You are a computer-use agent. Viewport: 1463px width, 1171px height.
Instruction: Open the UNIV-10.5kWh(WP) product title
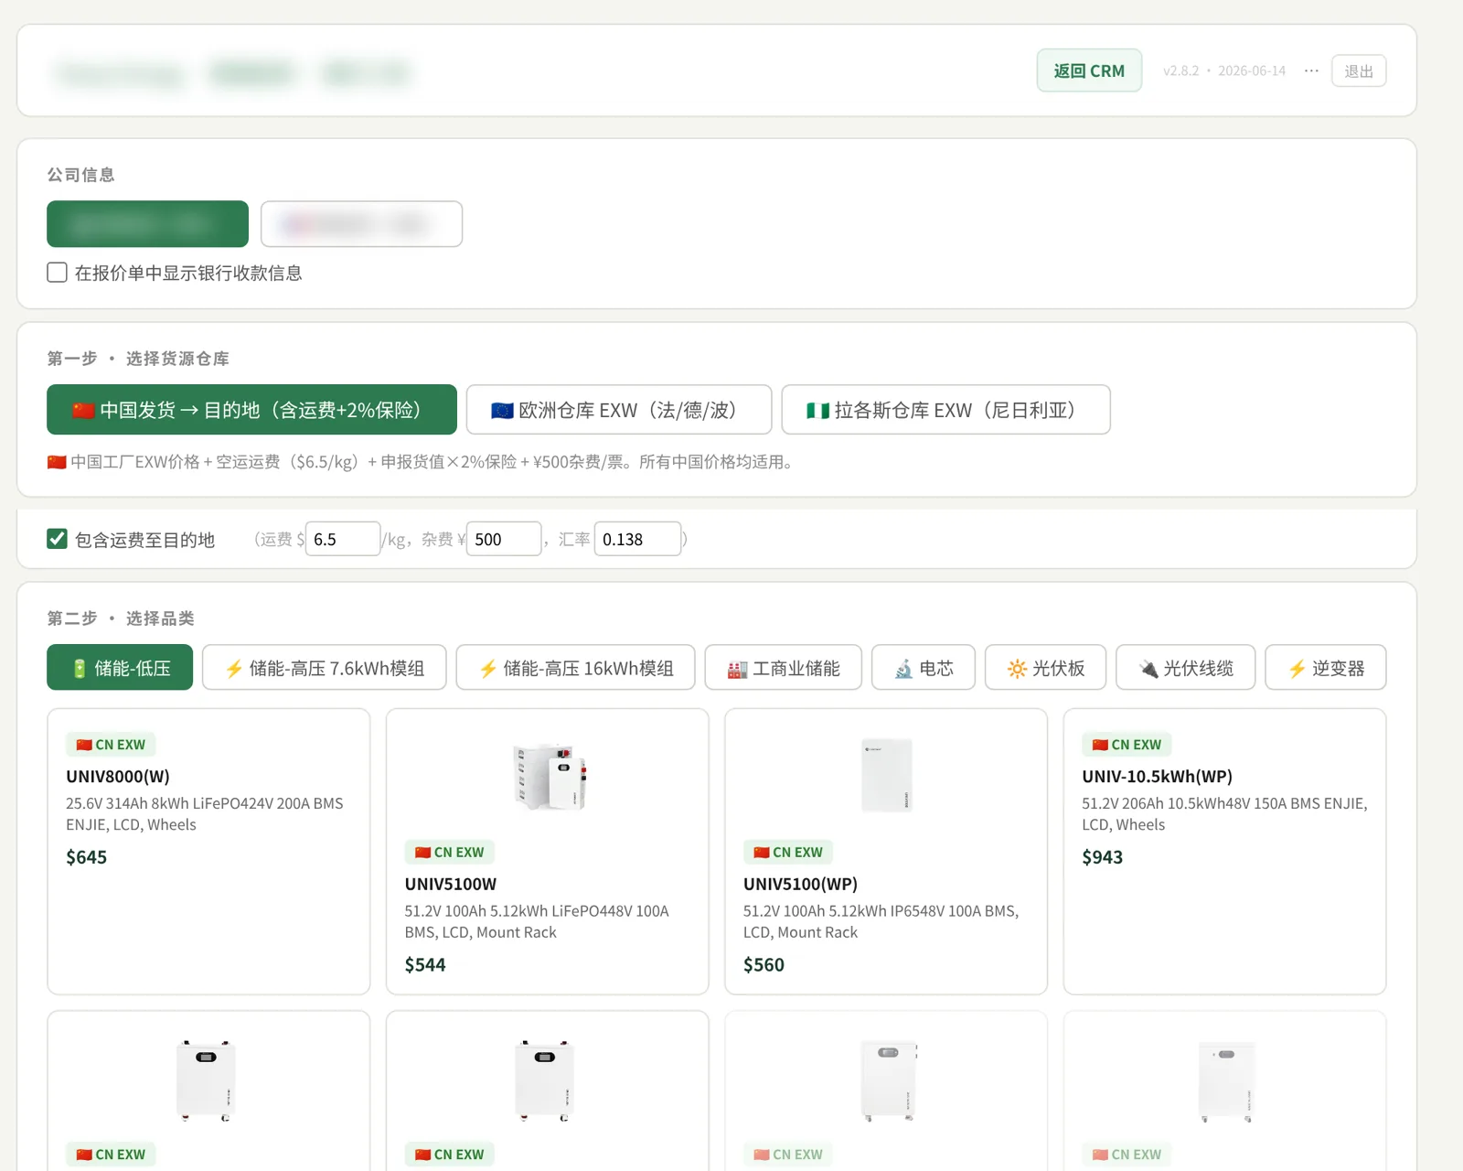point(1158,777)
